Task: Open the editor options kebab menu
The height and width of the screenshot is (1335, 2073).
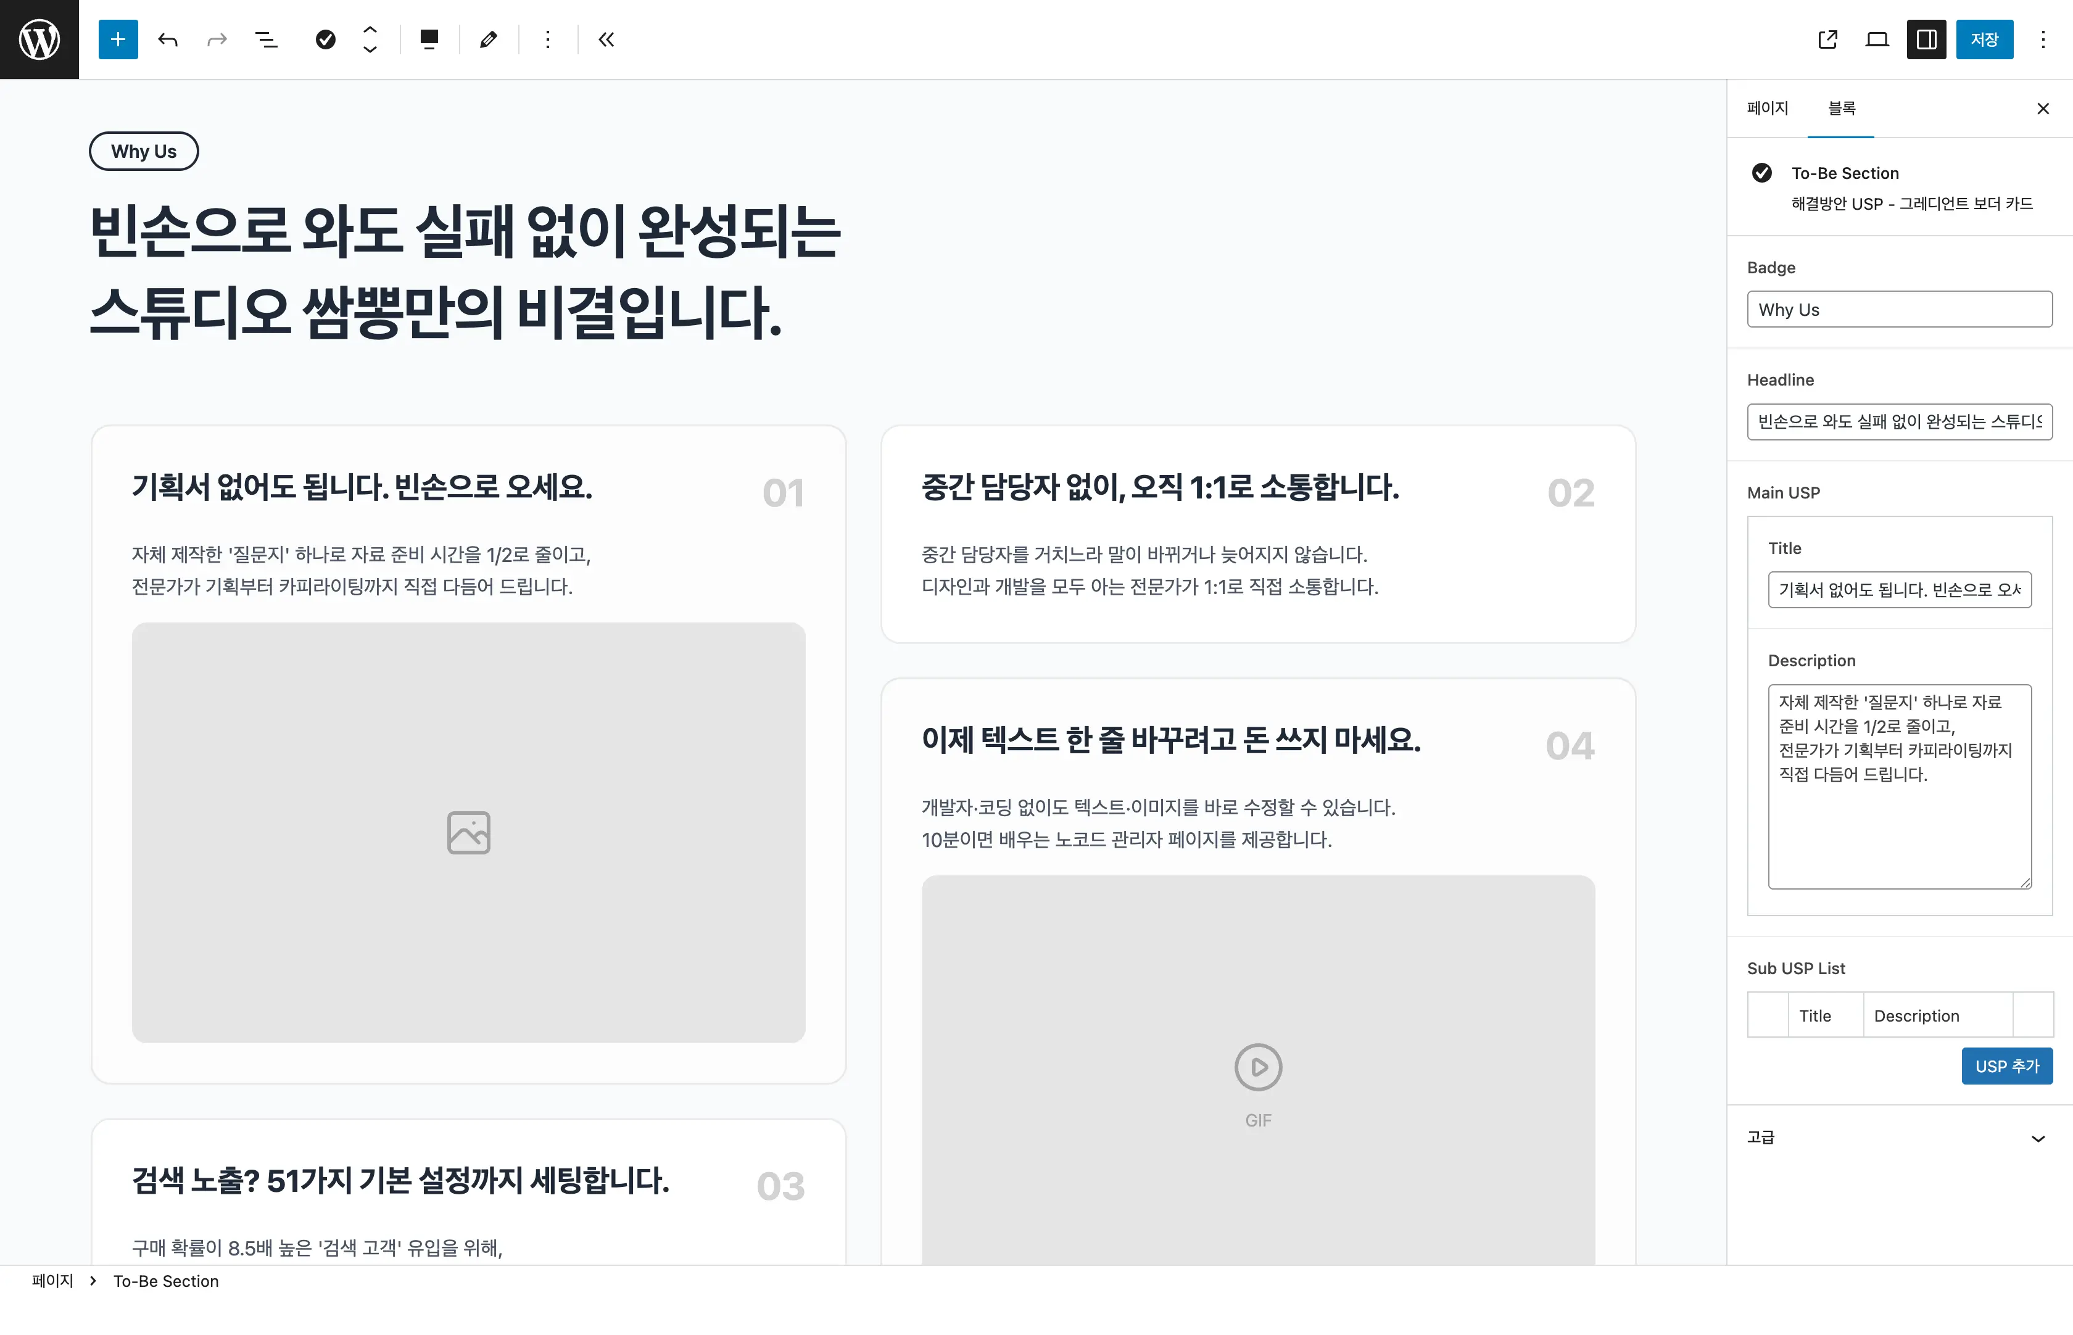Action: click(2043, 39)
